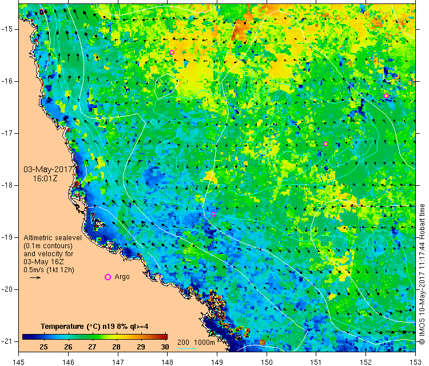This screenshot has height=366, width=429.
Task: Click the '147' longitude axis label
Action: point(118,362)
